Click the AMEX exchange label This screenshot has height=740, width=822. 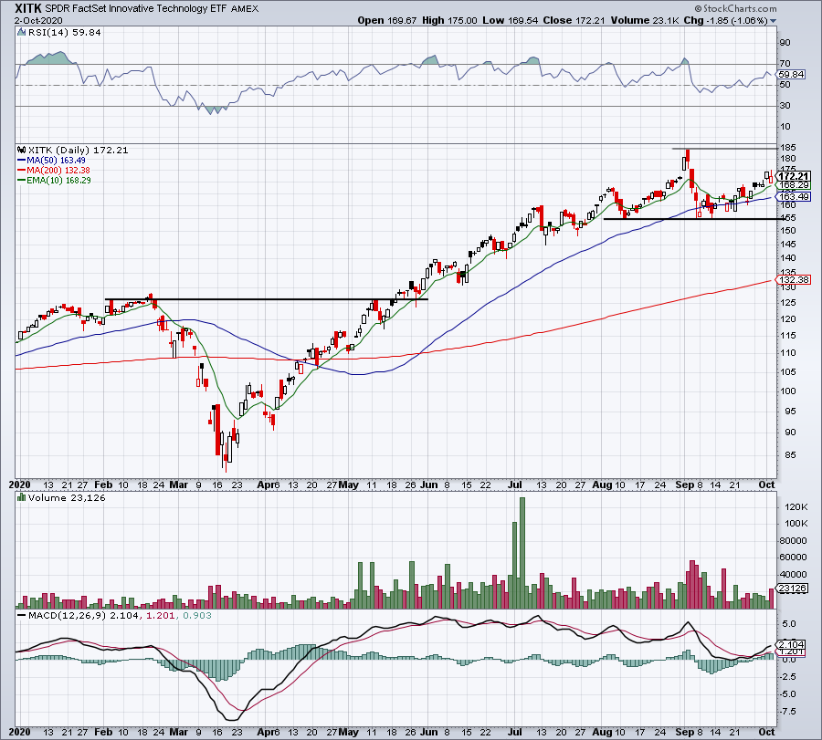point(244,9)
